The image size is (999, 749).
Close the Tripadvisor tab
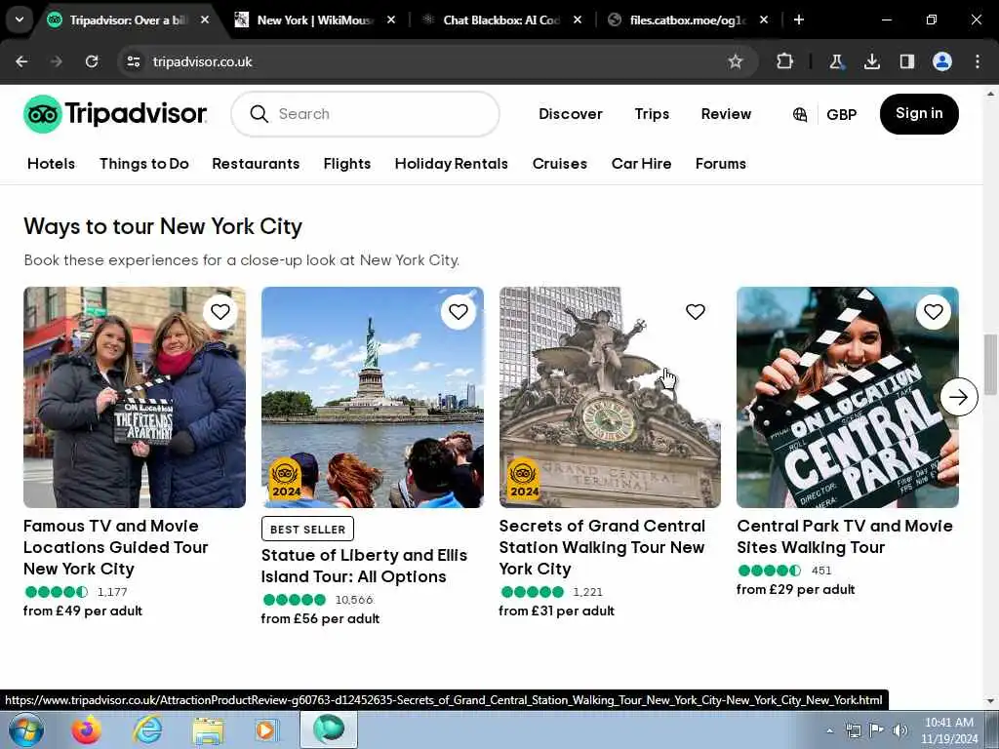point(205,20)
